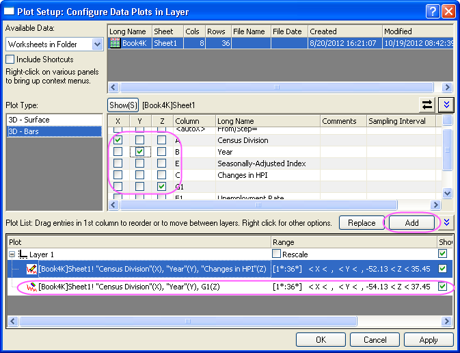460x353 pixels.
Task: Uncheck X for Census Division column
Action: coord(118,140)
